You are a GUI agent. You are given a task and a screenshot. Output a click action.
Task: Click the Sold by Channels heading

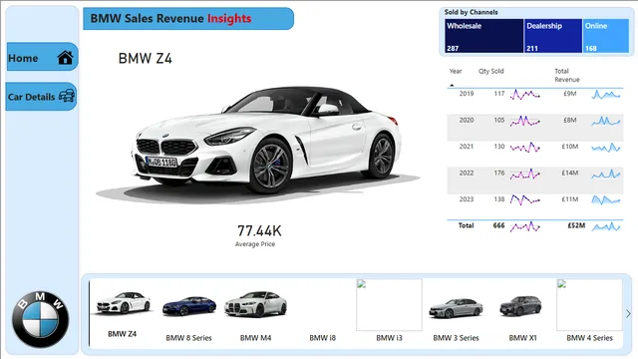[x=471, y=12]
